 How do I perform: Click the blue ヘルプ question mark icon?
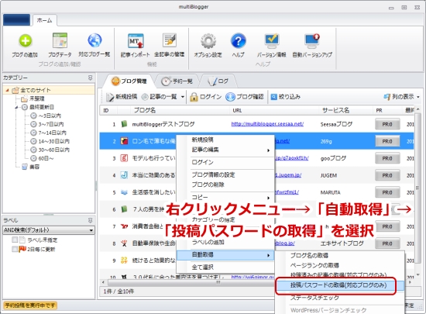click(239, 41)
